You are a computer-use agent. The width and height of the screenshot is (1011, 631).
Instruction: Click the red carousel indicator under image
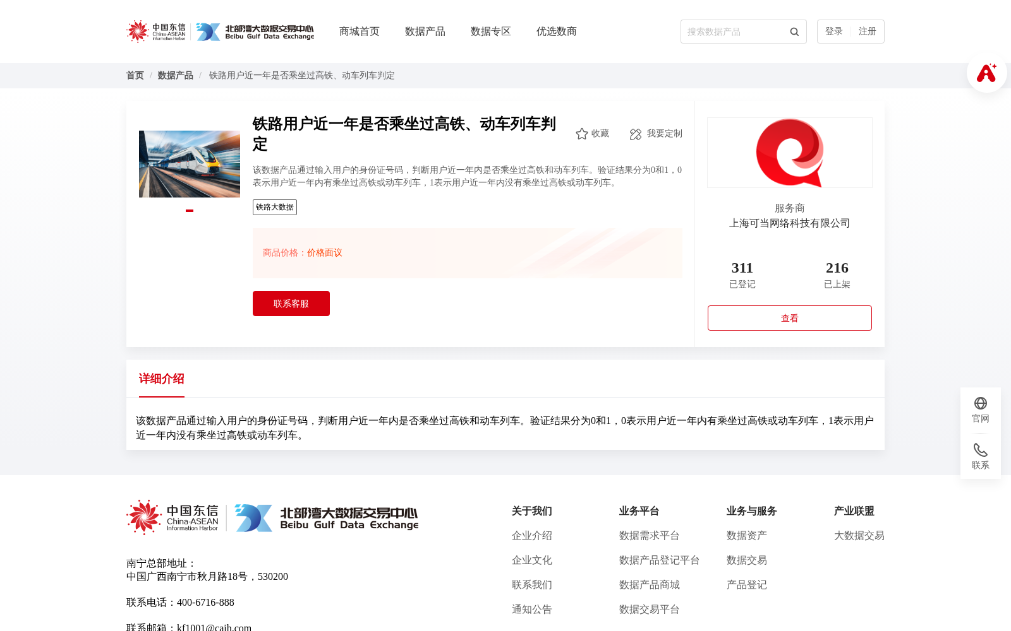point(190,211)
